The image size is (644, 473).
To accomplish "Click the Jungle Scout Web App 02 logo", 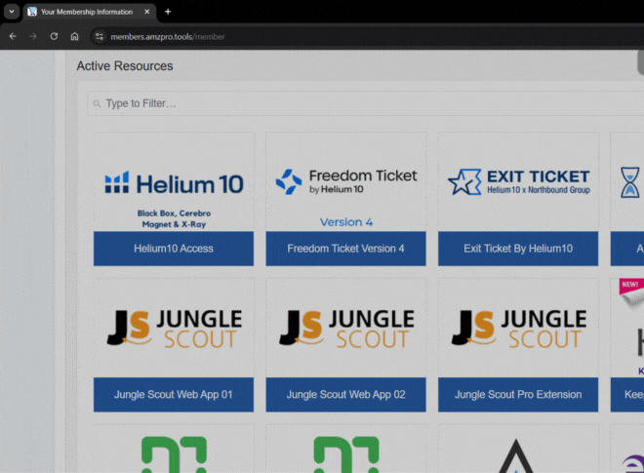I will click(346, 329).
